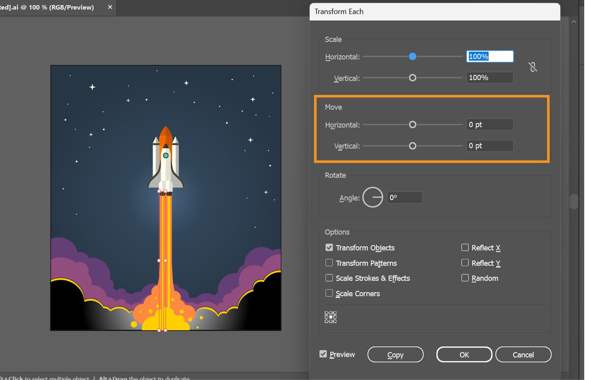Enable Reflect X
Viewport: 589px width, 380px height.
(465, 247)
